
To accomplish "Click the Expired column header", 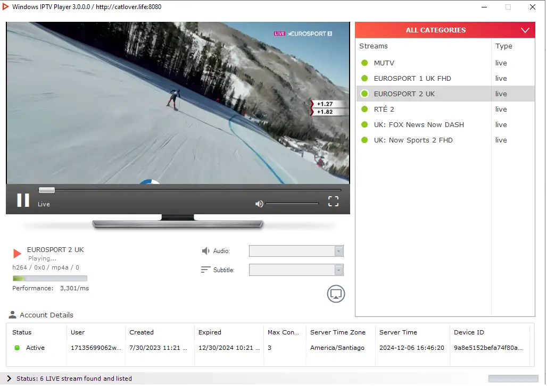I will 210,332.
